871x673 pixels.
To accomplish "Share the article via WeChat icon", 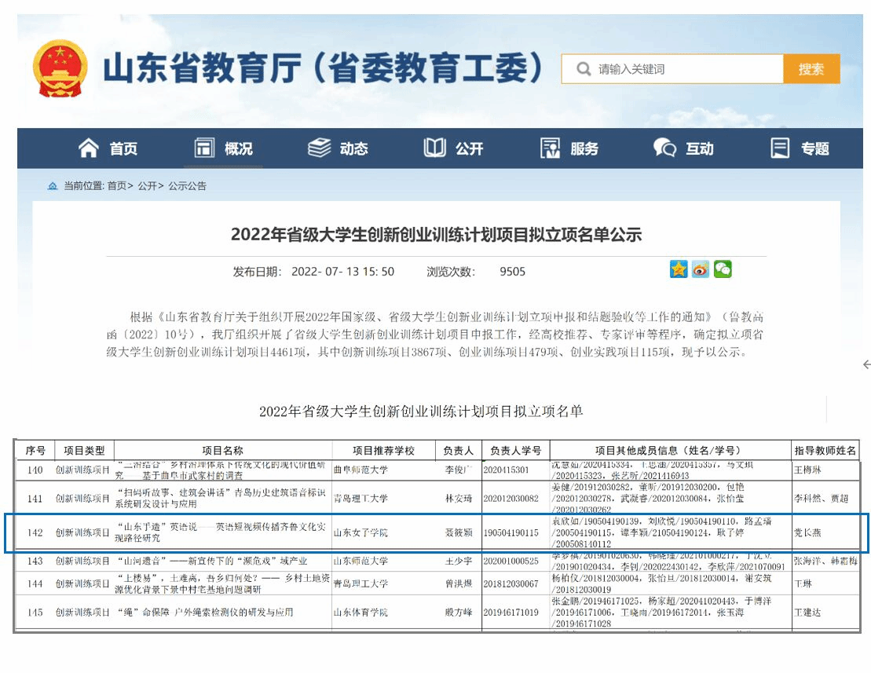I will 723,269.
